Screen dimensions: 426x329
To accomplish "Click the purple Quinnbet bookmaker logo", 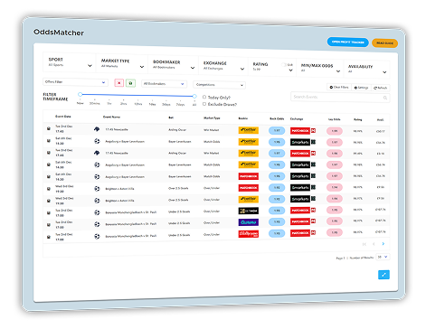I will pyautogui.click(x=249, y=222).
